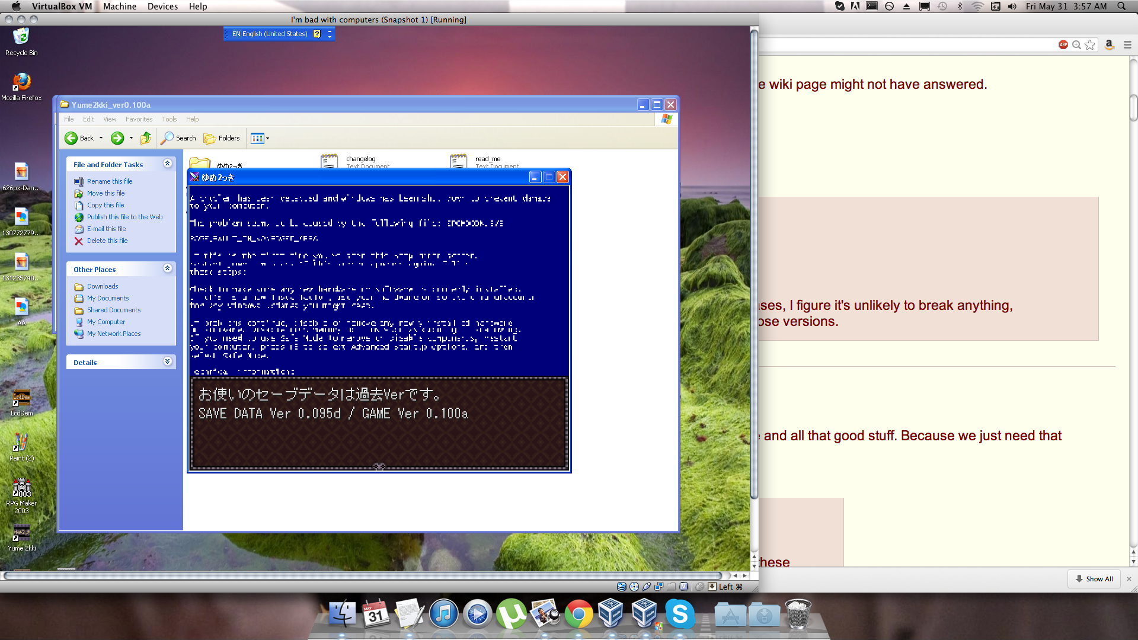Screen dimensions: 1138x640
Task: Click the VirtualBox network status icon
Action: 659,587
